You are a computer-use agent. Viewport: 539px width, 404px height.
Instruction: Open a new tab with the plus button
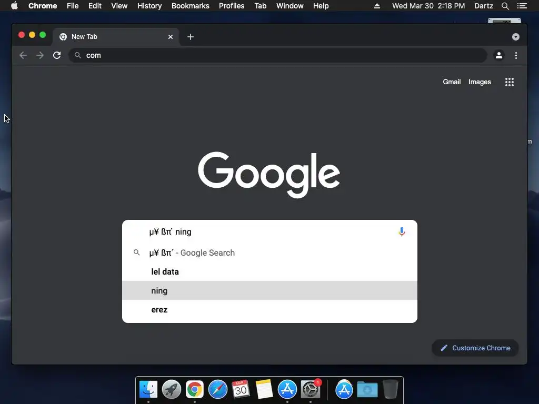point(191,37)
